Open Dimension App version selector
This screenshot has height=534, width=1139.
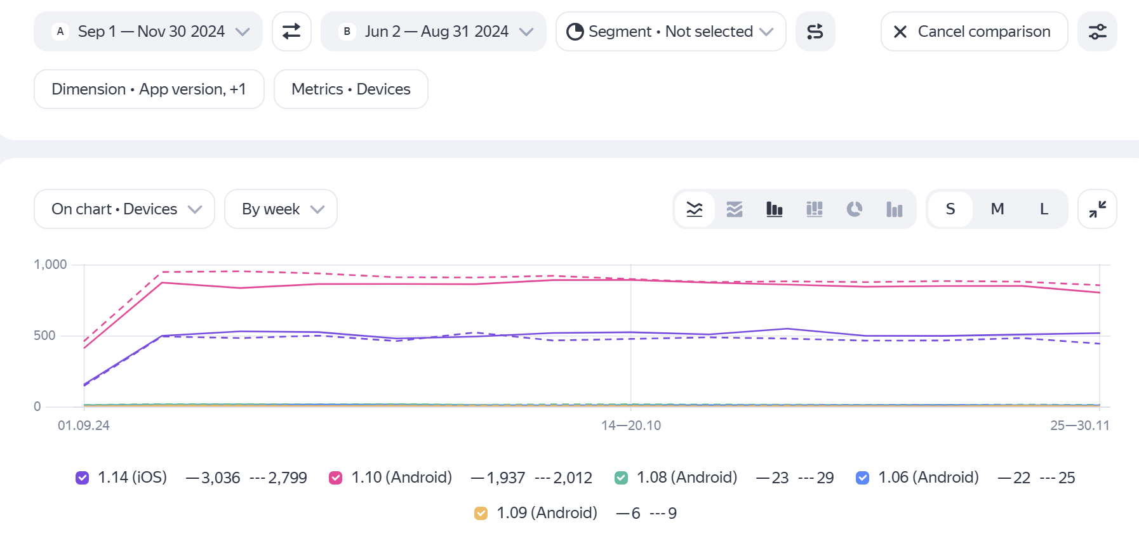[149, 89]
